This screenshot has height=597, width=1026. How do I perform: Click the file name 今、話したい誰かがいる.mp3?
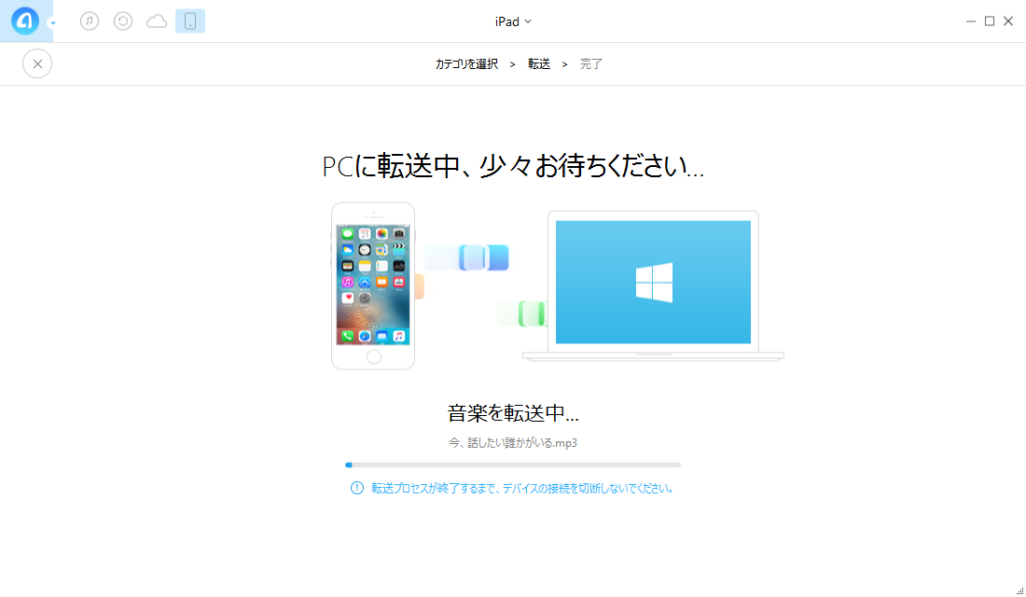(513, 443)
